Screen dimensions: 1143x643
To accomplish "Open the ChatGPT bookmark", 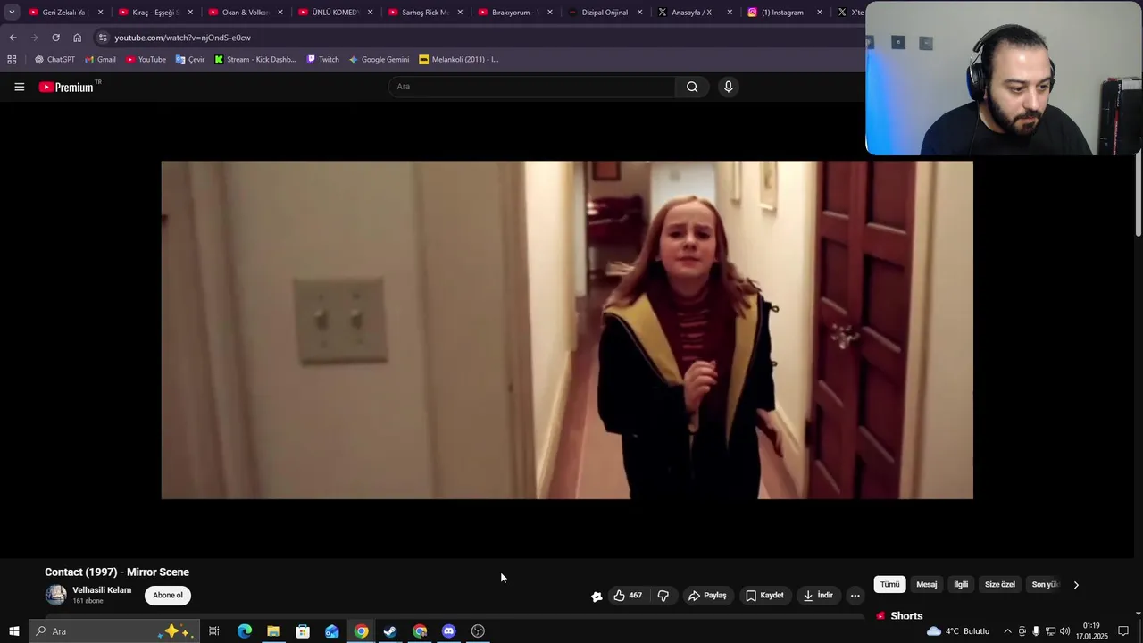I will tap(54, 59).
